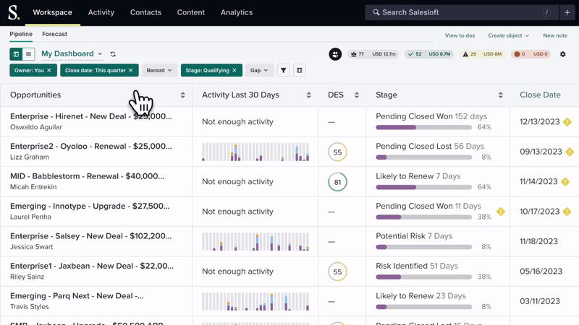Sort by the DES column arrows
The image size is (579, 325).
(x=356, y=95)
